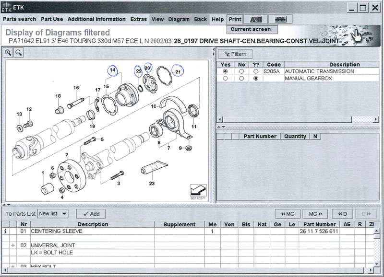Viewport: 384px width, 277px height.
Task: Click the motorcycle icon in the menu bar
Action: click(280, 19)
